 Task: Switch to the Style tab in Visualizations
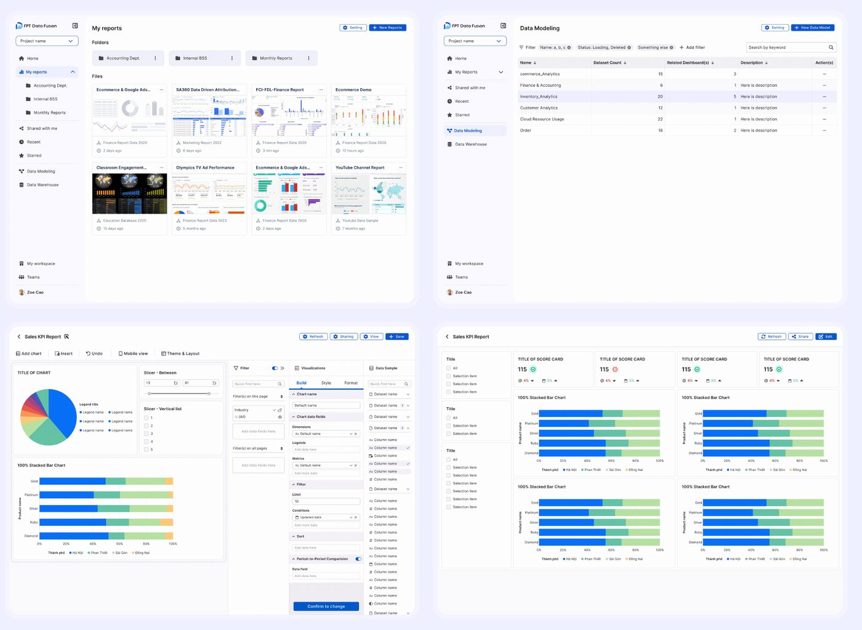coord(326,383)
